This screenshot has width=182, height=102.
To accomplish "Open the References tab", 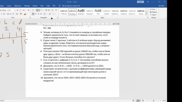I will click(x=18, y=6).
